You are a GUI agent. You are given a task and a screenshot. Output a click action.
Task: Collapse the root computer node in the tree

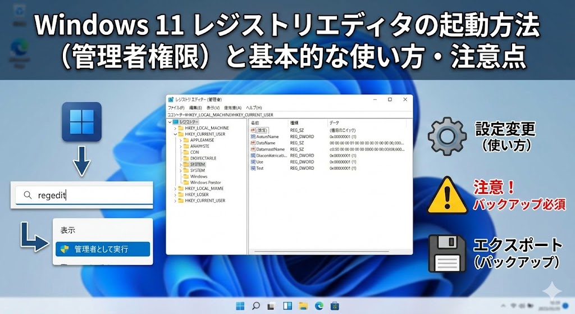(x=170, y=122)
